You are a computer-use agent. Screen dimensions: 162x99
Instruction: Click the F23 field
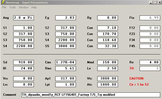point(150,34)
